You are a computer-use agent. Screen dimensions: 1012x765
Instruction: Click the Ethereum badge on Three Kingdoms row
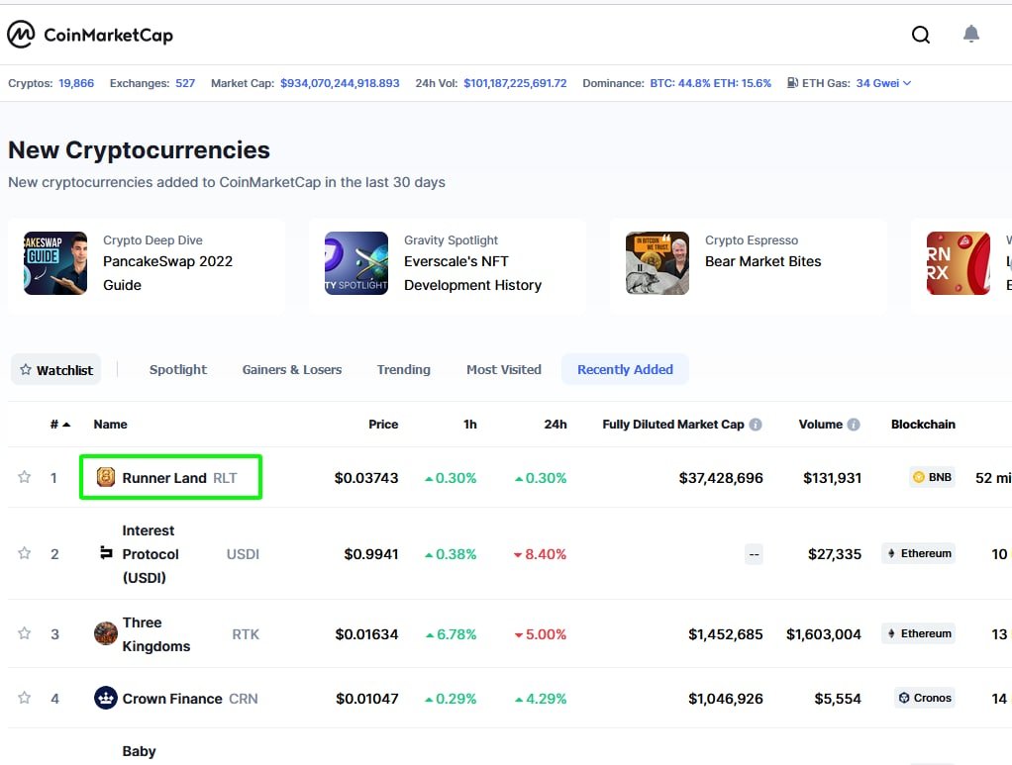[918, 633]
